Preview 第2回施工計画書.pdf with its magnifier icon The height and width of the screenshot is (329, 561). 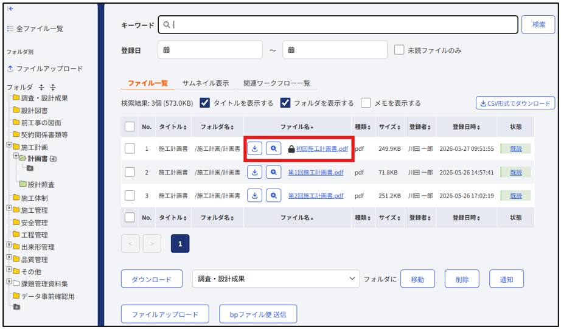point(273,196)
